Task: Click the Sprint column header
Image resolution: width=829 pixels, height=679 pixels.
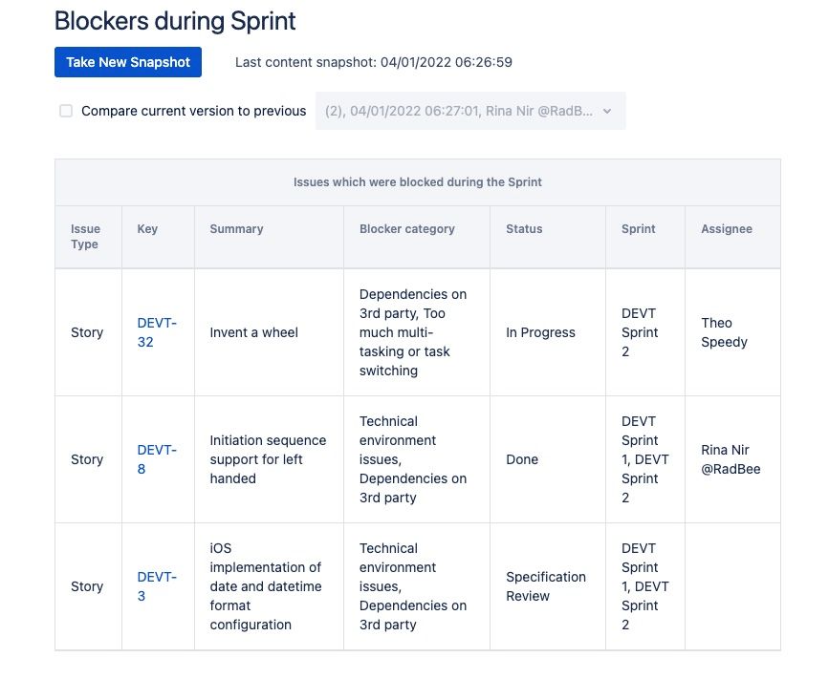Action: pyautogui.click(x=638, y=229)
